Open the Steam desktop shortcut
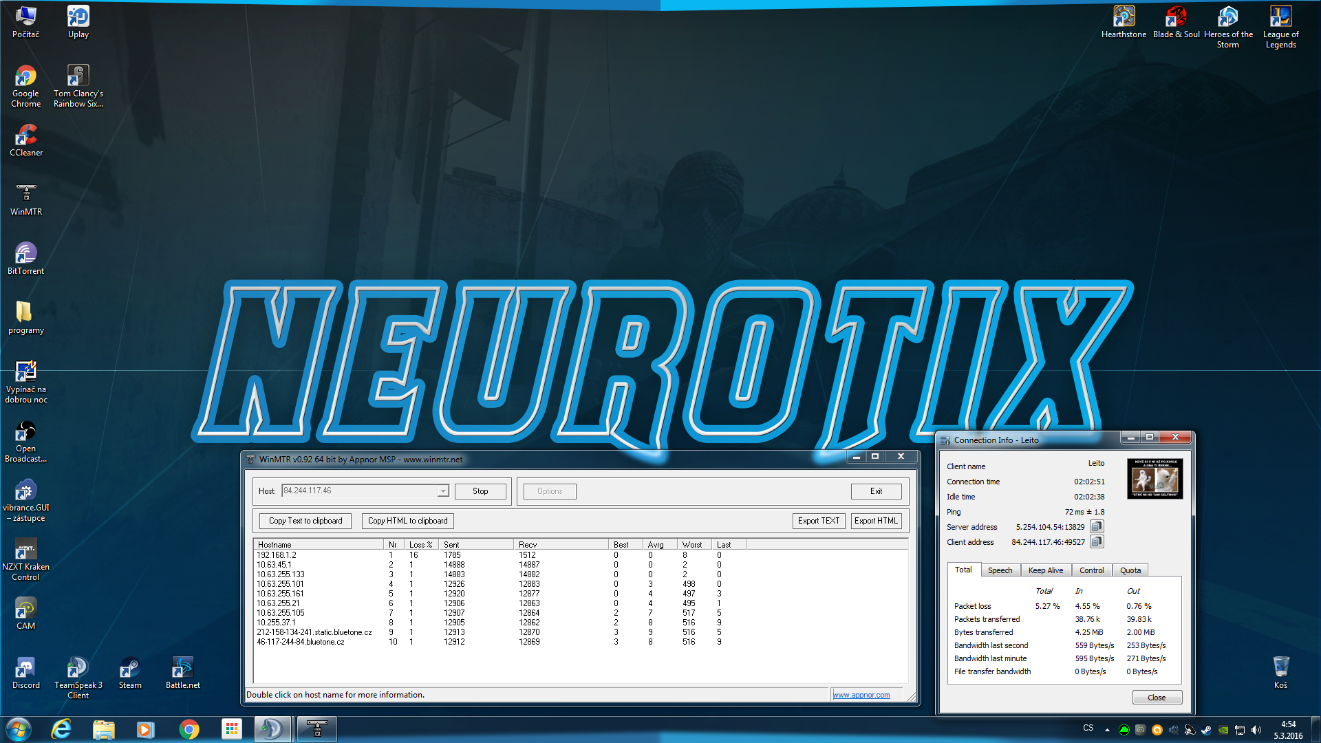 point(129,668)
